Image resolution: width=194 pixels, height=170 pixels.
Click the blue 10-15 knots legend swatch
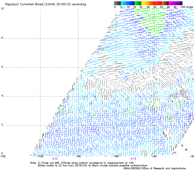coord(131,3)
